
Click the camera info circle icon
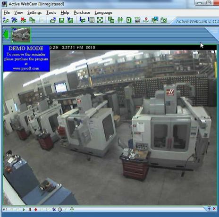click(60, 209)
